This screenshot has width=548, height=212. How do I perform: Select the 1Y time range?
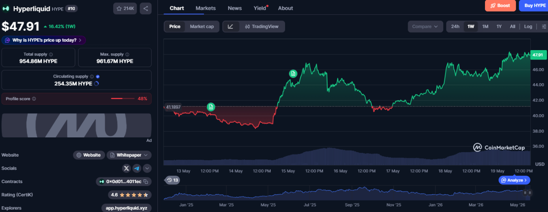499,26
